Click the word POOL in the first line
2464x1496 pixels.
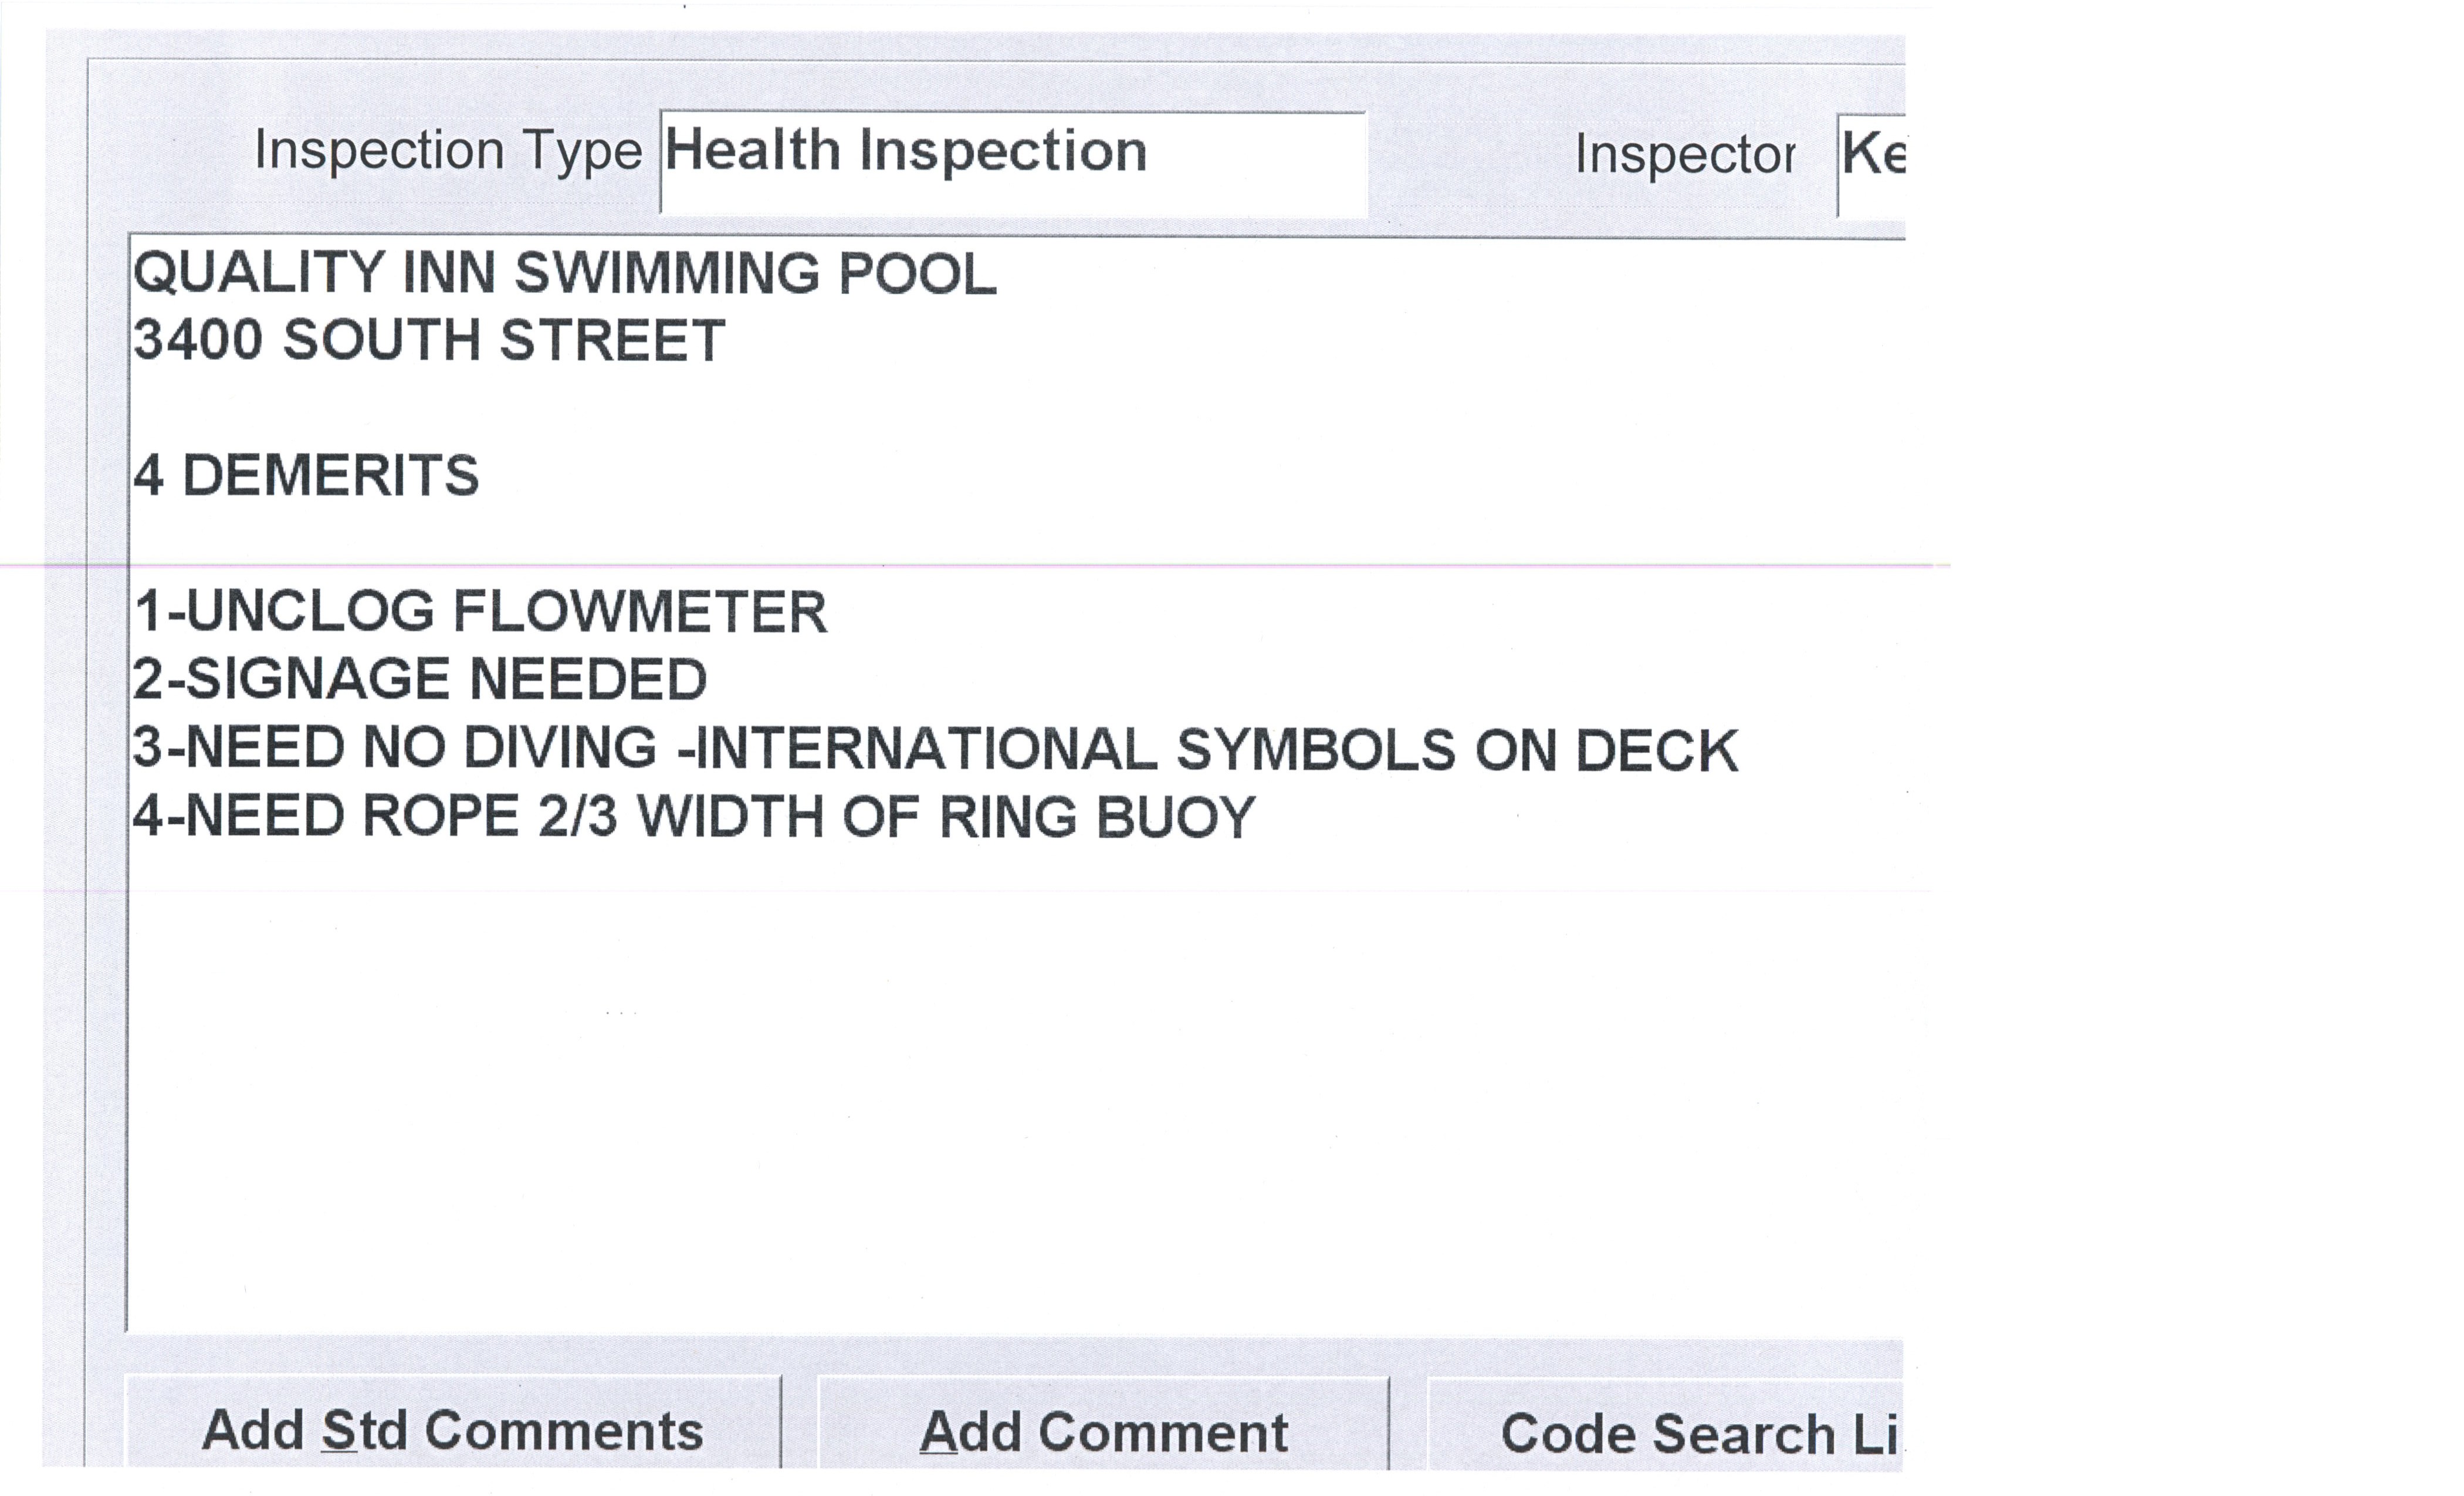tap(917, 273)
